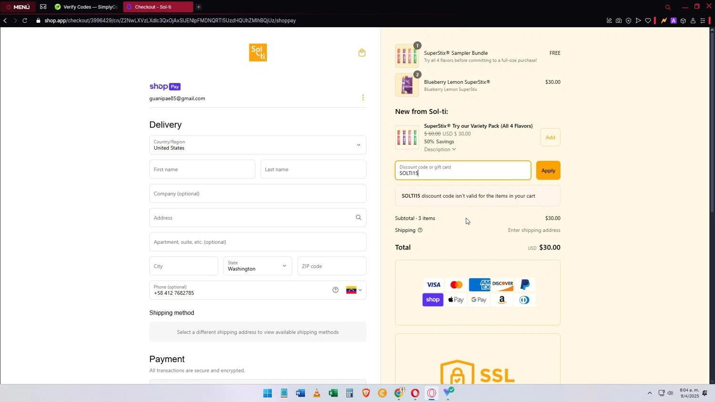Click the PayPal payment logo
The width and height of the screenshot is (715, 402).
tap(525, 285)
